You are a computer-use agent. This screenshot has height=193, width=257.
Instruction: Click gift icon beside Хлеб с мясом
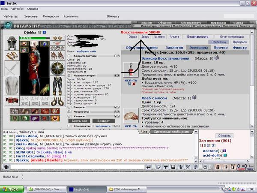(x=194, y=97)
